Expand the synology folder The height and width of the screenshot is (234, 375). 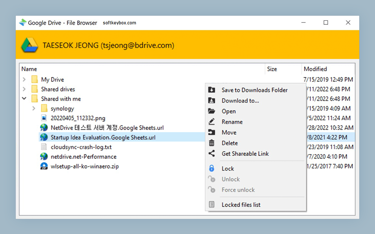point(34,108)
